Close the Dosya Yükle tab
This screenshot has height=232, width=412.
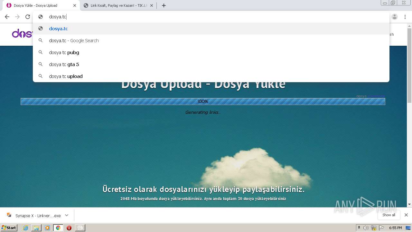75,5
